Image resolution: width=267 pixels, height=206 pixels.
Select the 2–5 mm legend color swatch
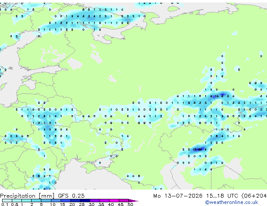coord(36,201)
